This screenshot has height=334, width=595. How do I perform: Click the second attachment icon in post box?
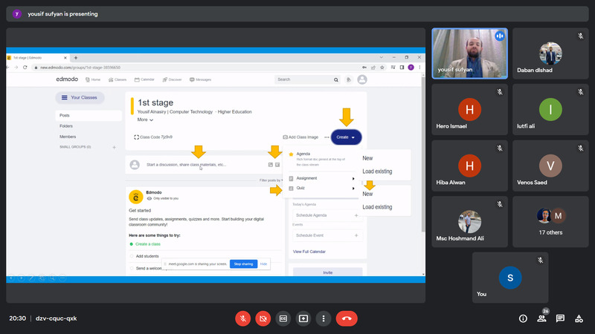tap(277, 165)
